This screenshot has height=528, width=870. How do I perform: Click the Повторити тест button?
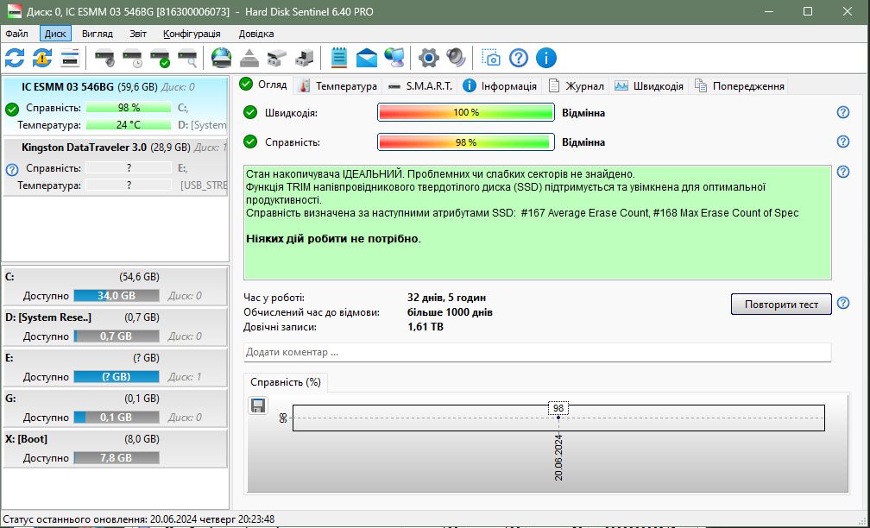pos(781,304)
